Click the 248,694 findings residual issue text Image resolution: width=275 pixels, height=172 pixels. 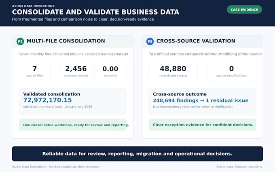tap(201, 100)
